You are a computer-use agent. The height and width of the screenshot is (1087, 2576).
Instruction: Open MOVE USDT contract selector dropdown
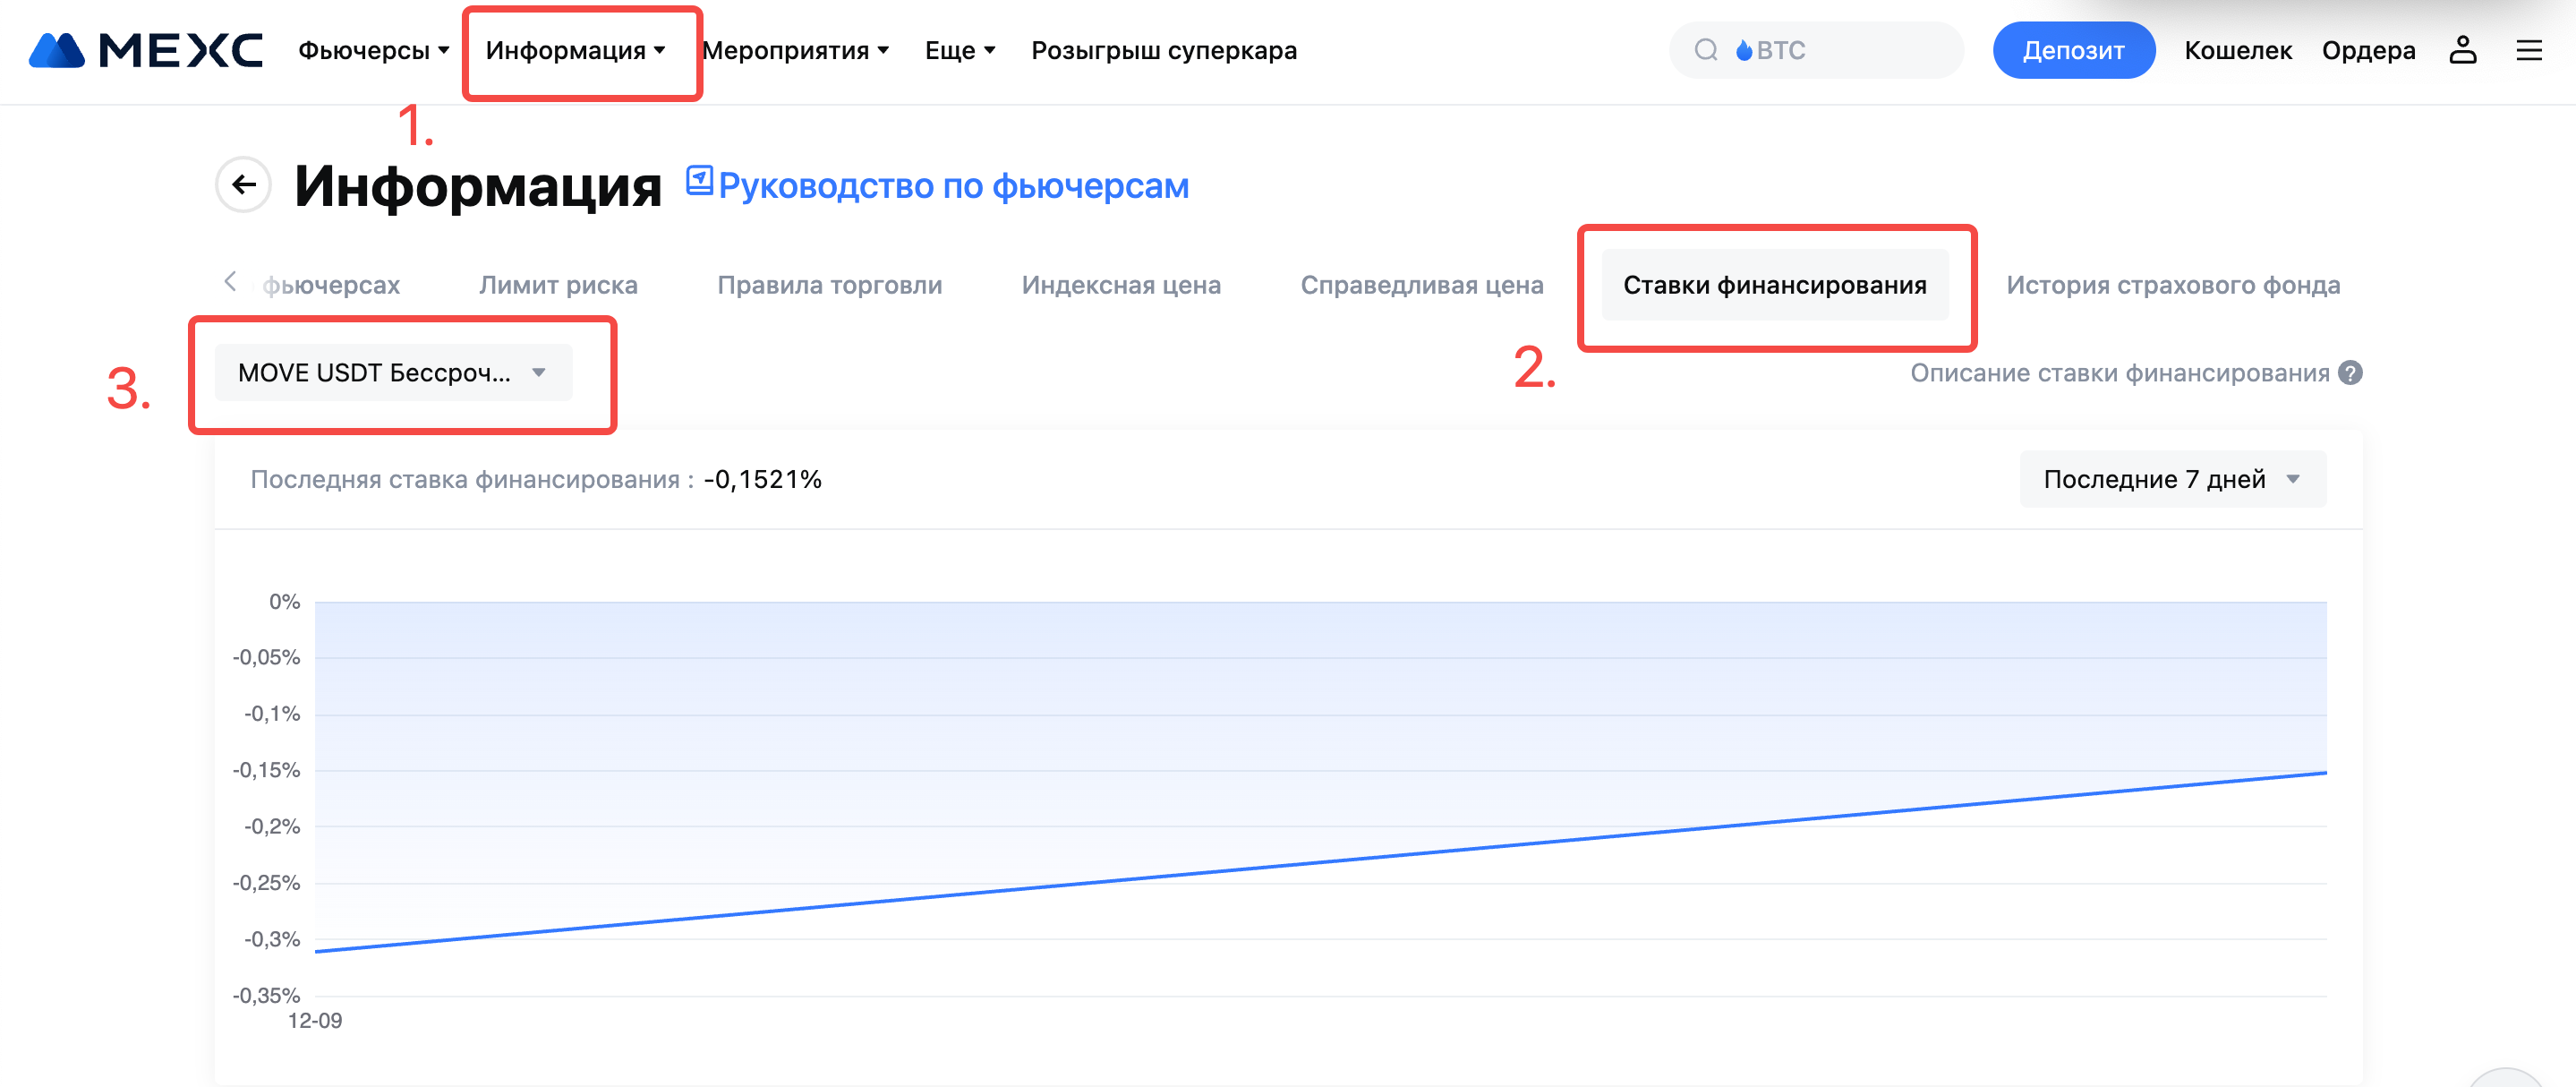coord(393,373)
